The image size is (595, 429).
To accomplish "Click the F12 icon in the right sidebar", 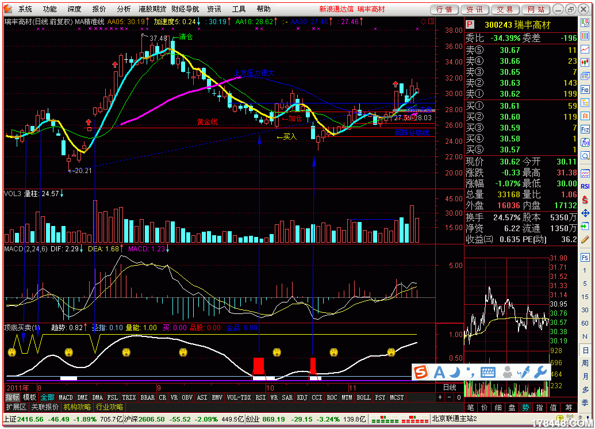I will point(585,129).
